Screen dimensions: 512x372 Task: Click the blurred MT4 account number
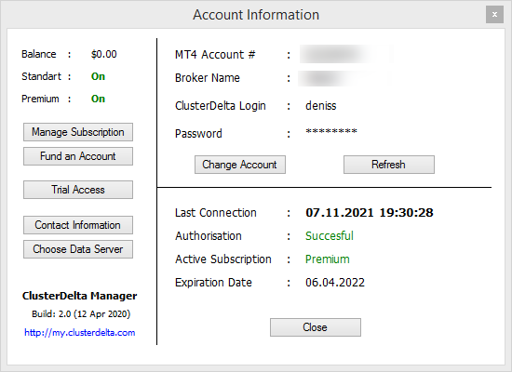click(x=346, y=54)
